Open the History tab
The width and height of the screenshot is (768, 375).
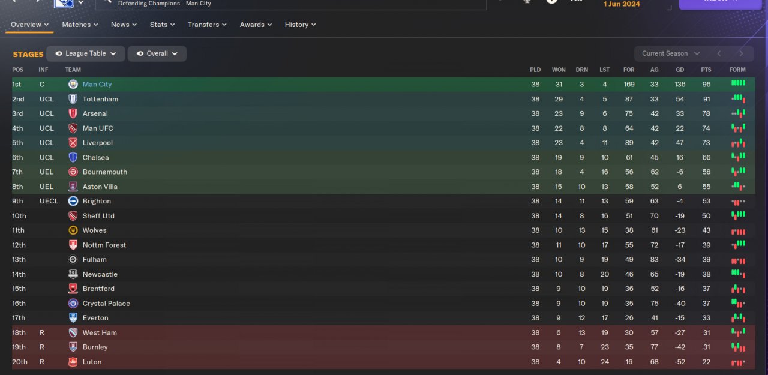pos(300,25)
